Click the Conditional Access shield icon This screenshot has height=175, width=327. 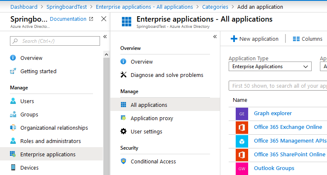click(x=124, y=161)
